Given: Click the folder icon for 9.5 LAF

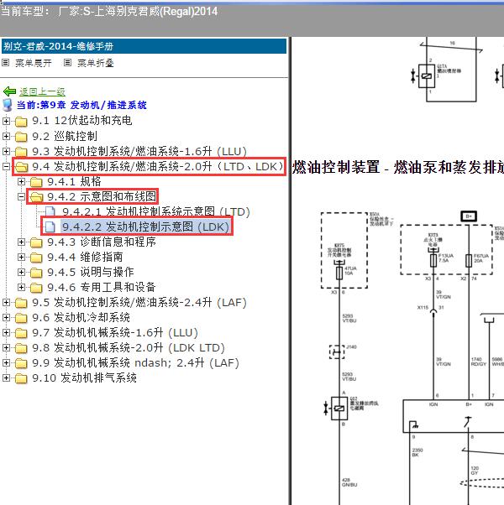Looking at the screenshot, I should [21, 303].
